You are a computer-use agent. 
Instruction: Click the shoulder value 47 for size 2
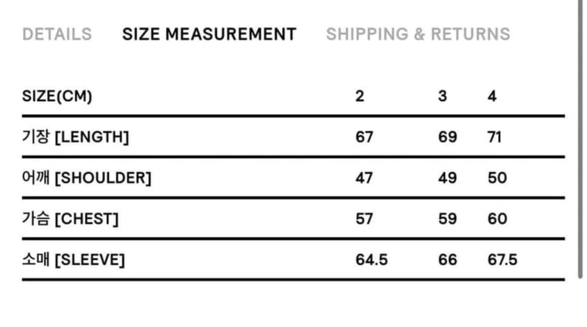tap(364, 178)
